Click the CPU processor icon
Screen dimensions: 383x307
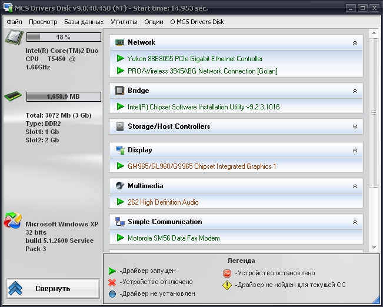click(x=13, y=38)
